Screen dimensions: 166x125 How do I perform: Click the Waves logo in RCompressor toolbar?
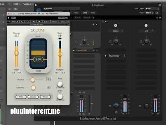pyautogui.click(x=9, y=22)
